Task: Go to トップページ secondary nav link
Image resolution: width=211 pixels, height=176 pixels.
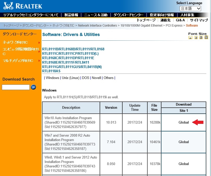Action: tap(146, 20)
